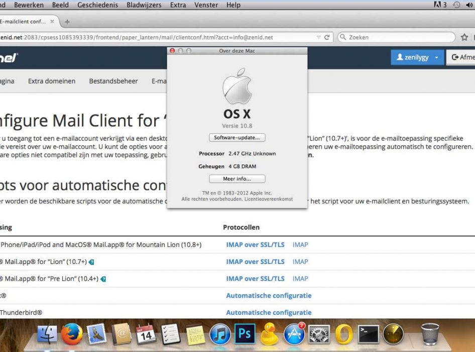Open the Bladwijzers menu
This screenshot has width=475, height=352.
coord(144,5)
